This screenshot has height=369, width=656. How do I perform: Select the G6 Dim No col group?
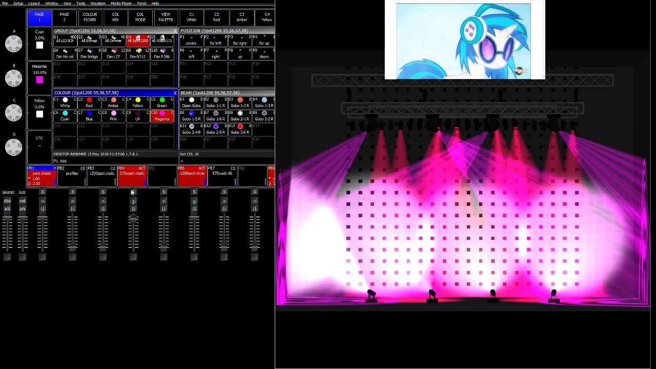point(65,54)
